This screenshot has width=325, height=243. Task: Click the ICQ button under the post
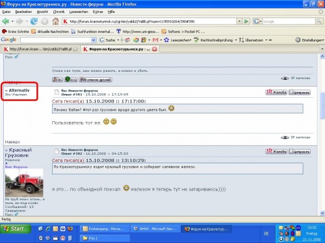(71, 80)
